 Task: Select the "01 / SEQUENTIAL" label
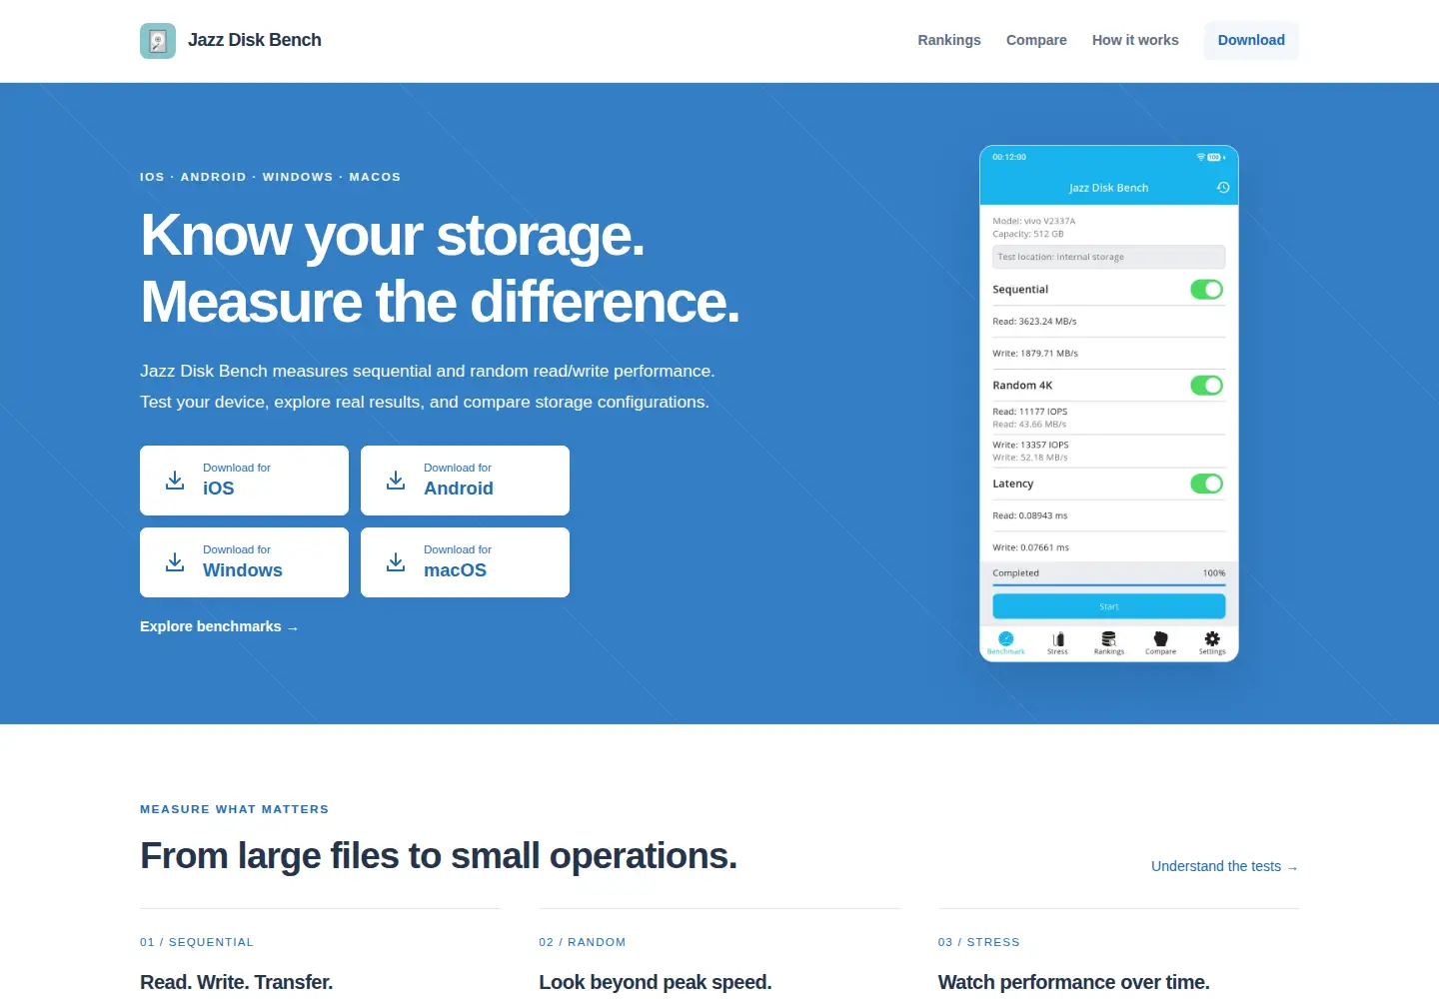(x=197, y=942)
